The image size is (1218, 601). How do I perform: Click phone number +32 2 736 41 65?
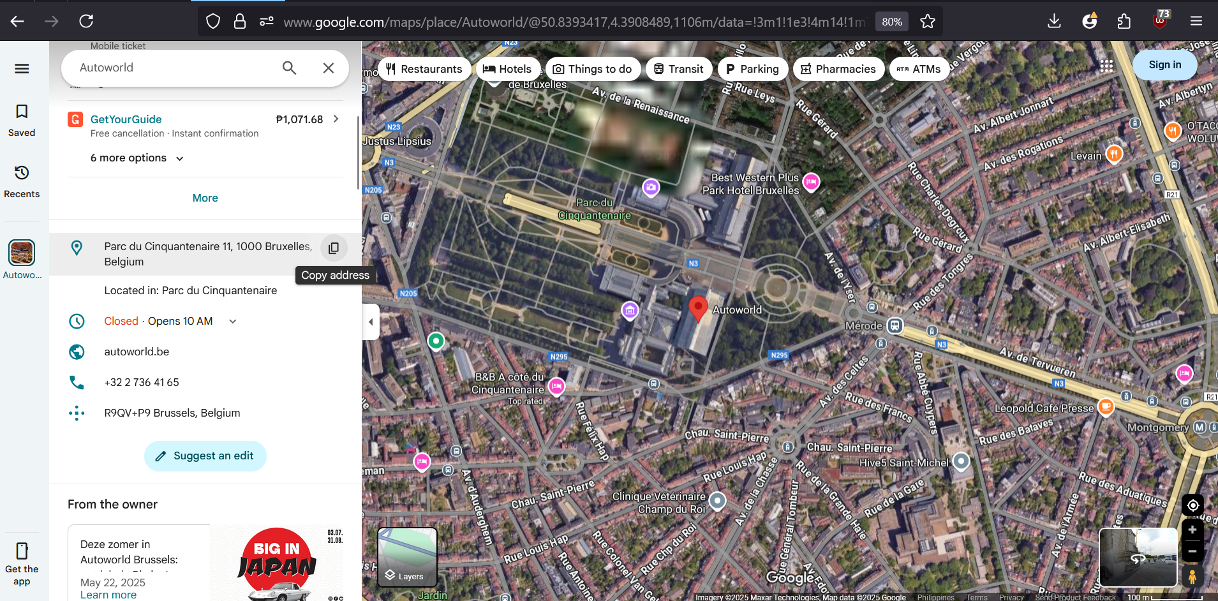(142, 383)
